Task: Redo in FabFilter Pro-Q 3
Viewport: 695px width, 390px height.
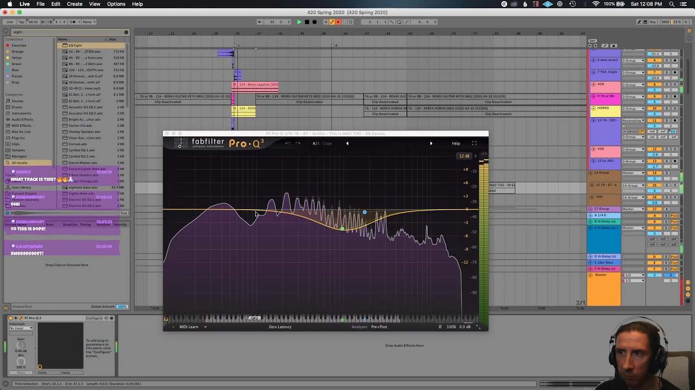Action: (x=298, y=144)
